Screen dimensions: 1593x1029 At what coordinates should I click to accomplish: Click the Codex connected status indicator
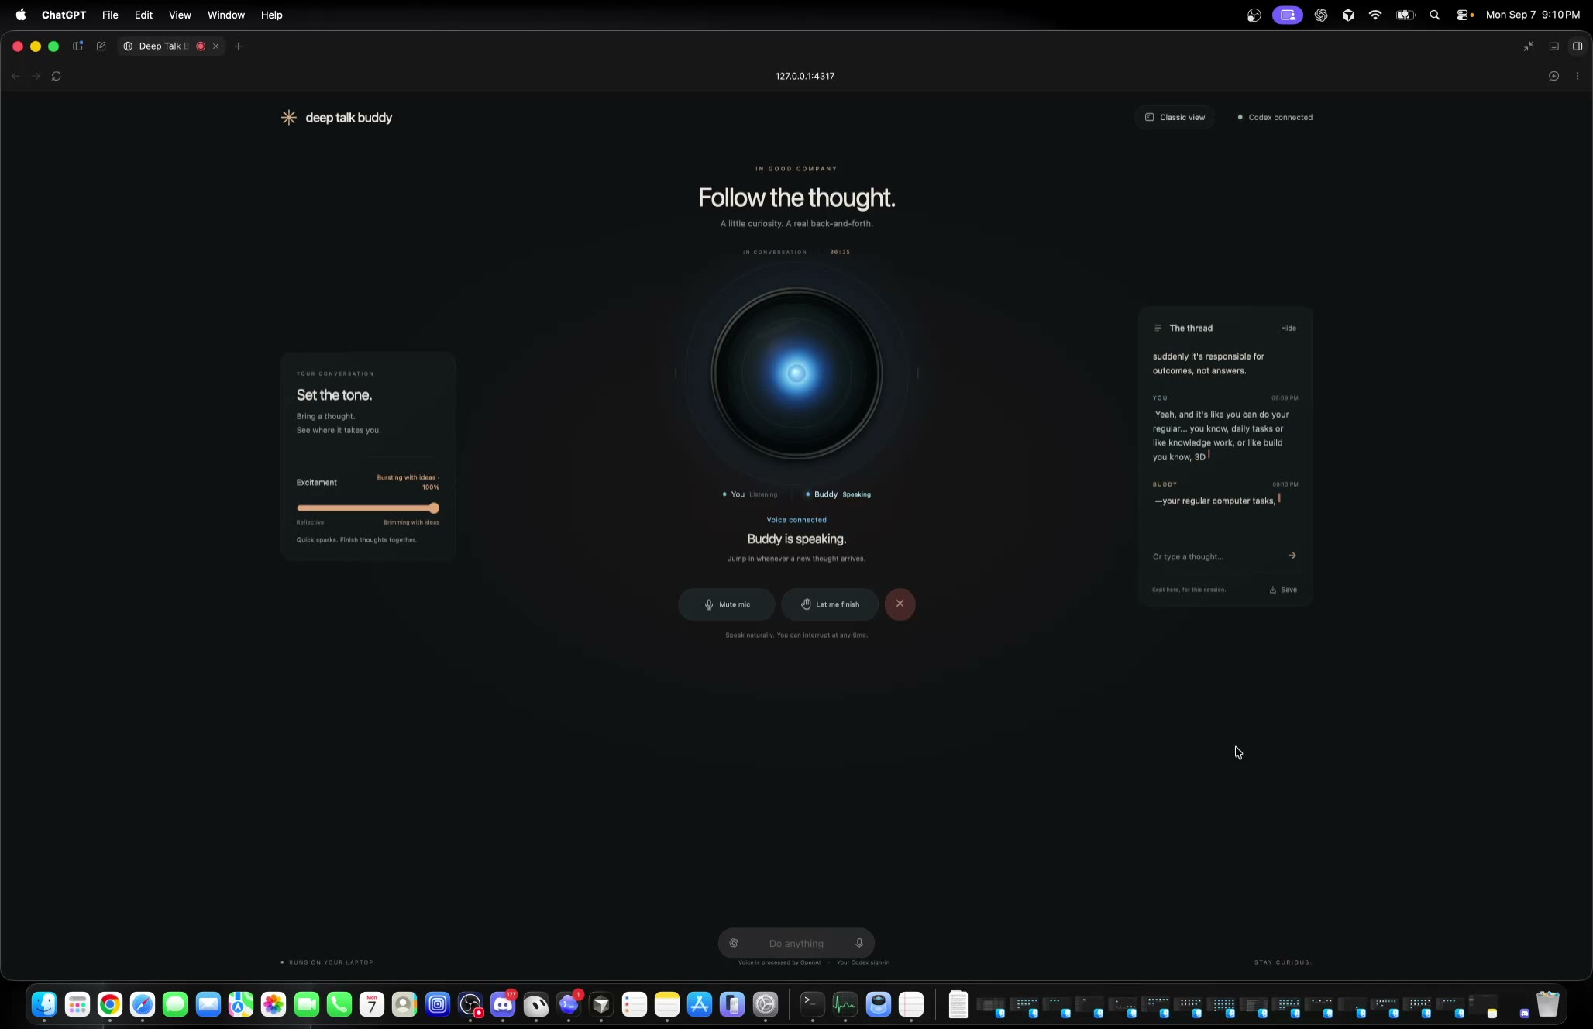1275,118
